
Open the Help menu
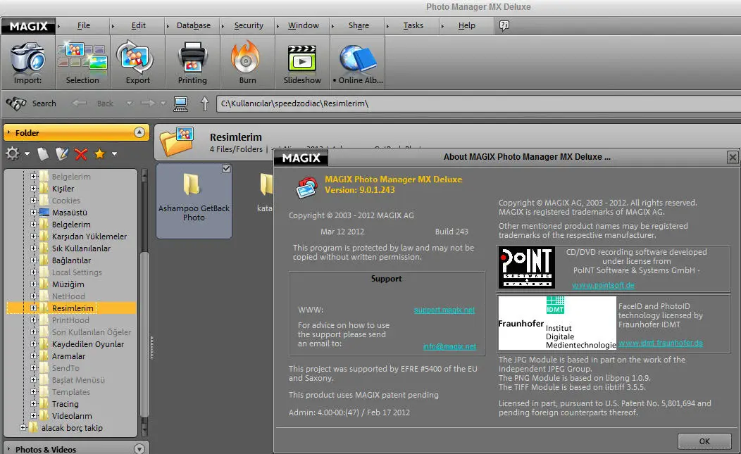click(466, 25)
